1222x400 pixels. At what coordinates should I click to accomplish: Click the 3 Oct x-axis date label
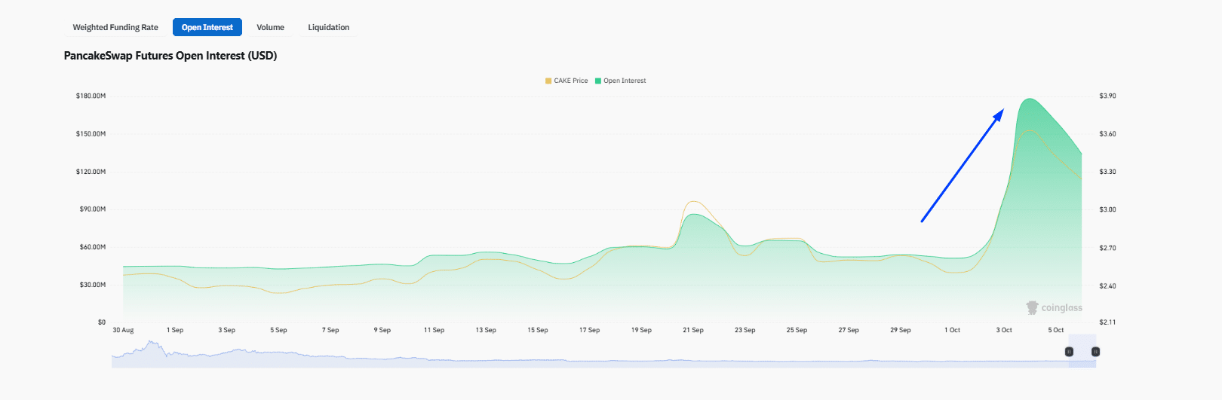click(x=1004, y=330)
